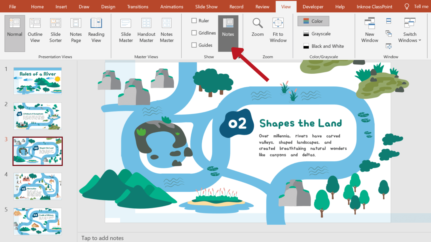Open the Show group dialog launcher

[239, 57]
